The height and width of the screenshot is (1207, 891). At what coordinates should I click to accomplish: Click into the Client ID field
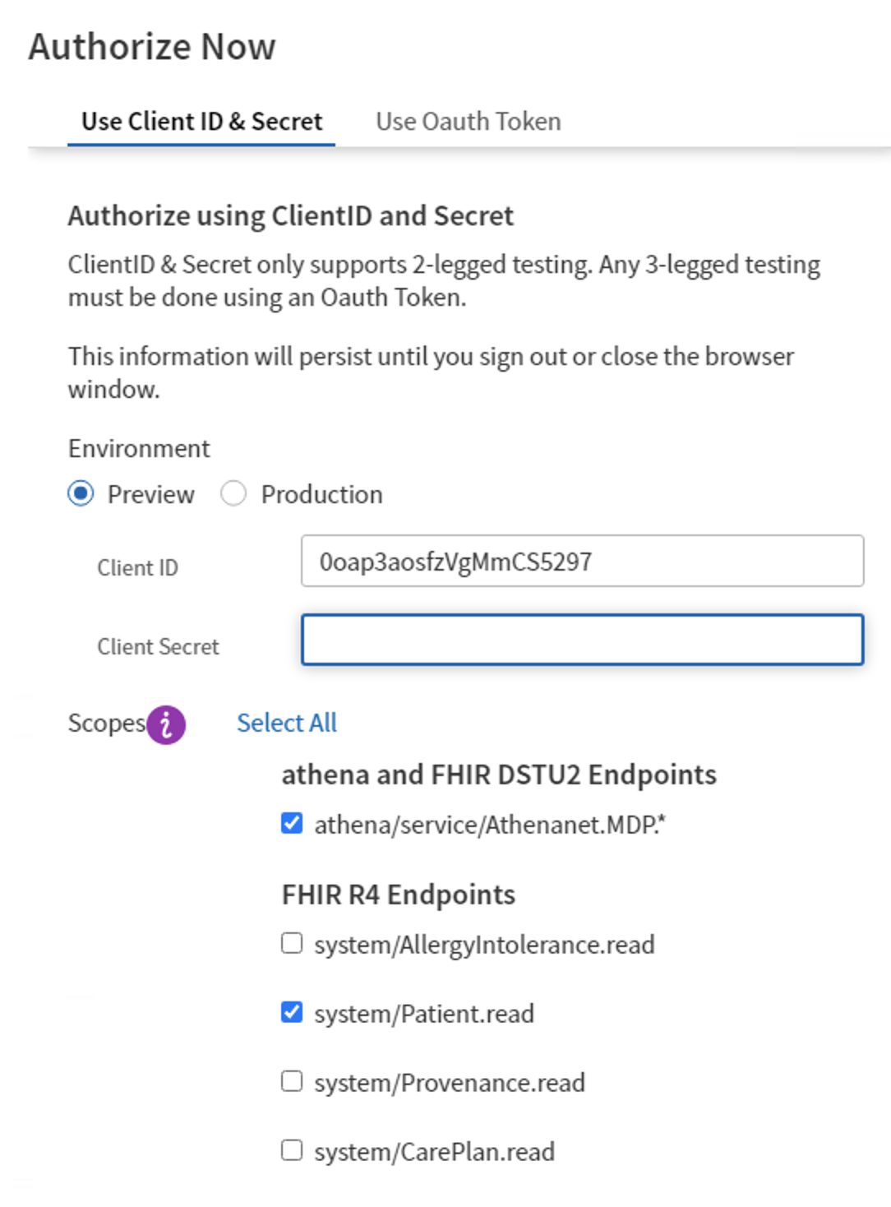point(582,561)
